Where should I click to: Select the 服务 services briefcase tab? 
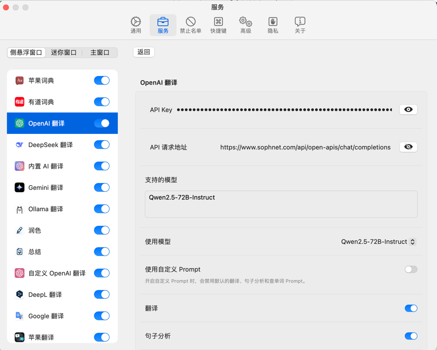(x=163, y=25)
